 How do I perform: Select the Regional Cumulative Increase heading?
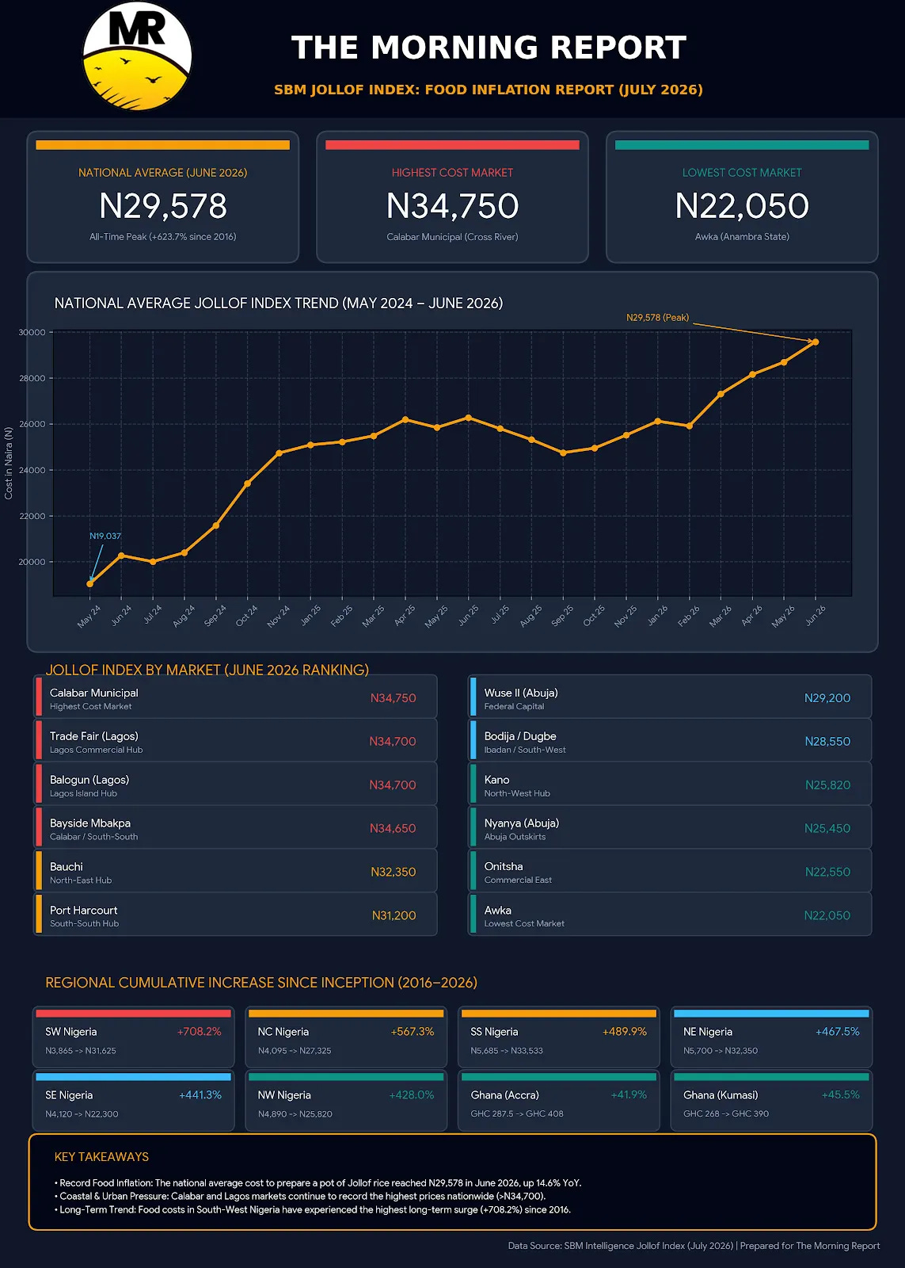[x=261, y=983]
